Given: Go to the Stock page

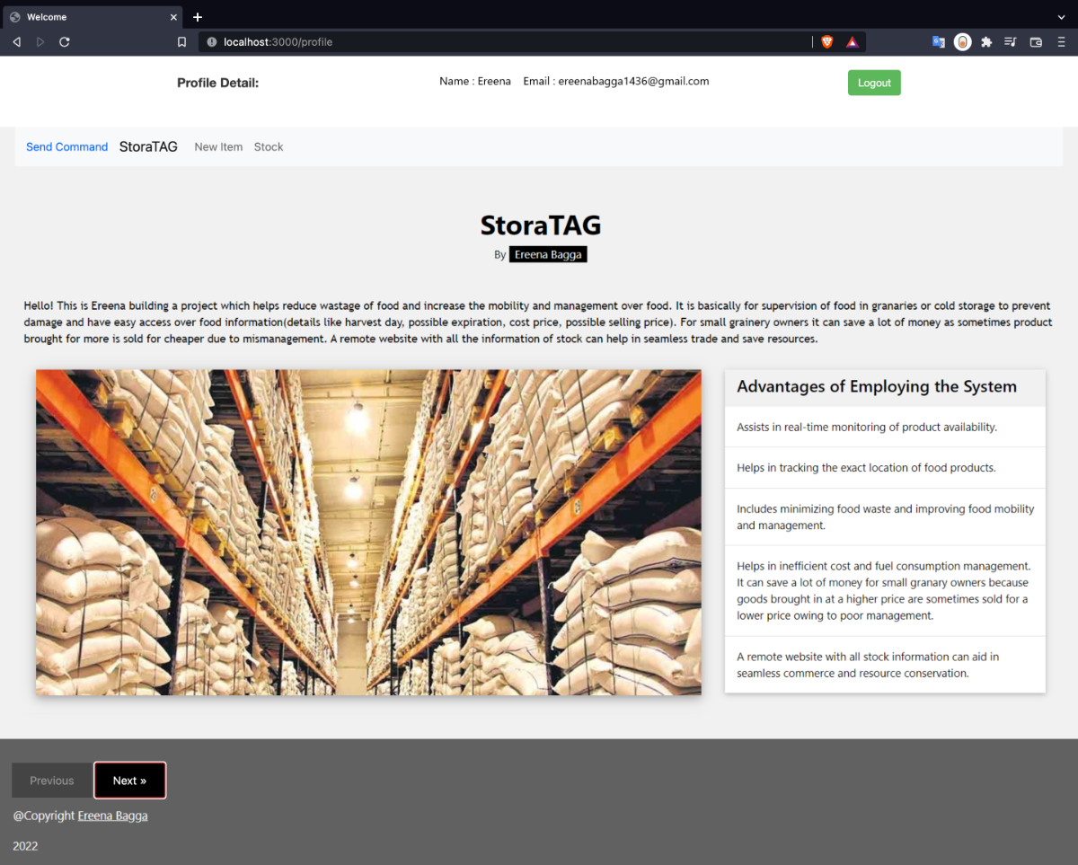Looking at the screenshot, I should point(269,147).
